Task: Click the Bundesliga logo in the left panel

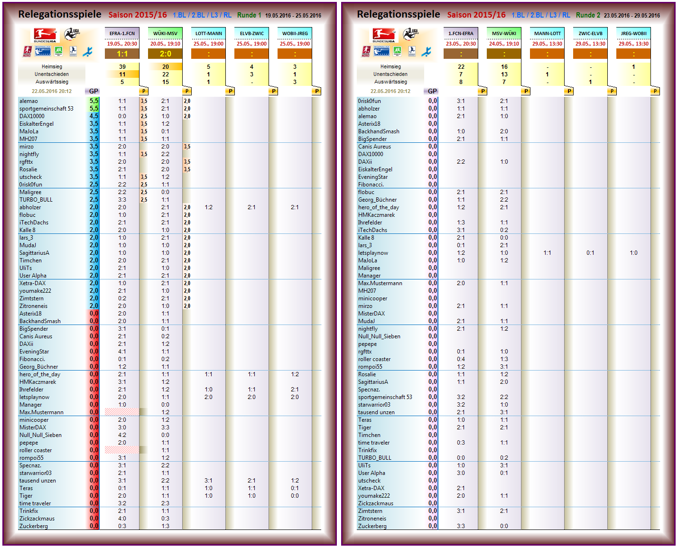Action: coord(44,35)
